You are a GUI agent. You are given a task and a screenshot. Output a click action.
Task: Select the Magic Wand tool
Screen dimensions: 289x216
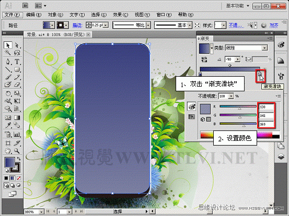(8, 53)
